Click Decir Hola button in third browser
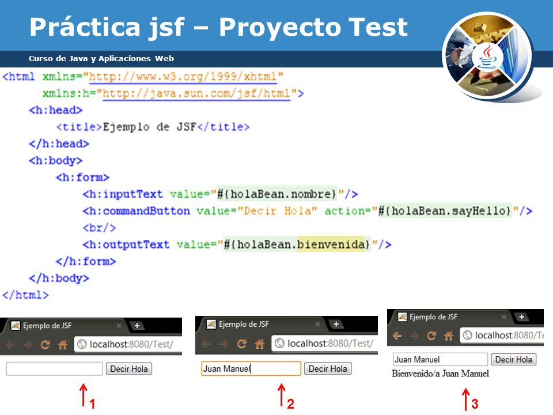 (514, 360)
